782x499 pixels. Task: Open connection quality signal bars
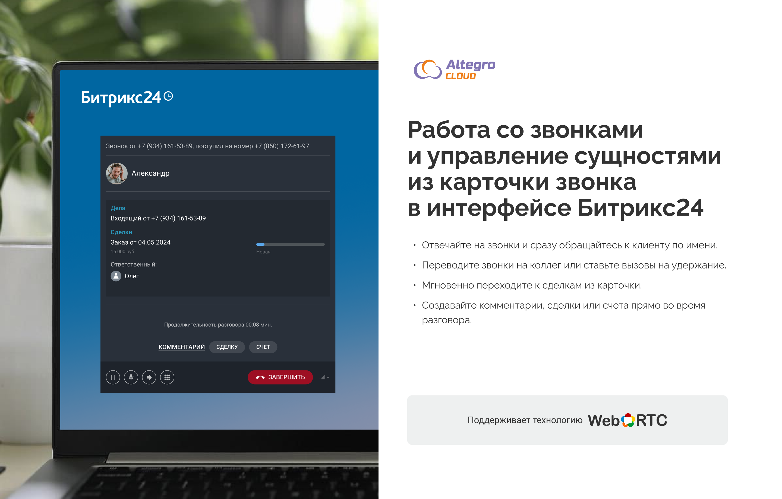tap(322, 378)
